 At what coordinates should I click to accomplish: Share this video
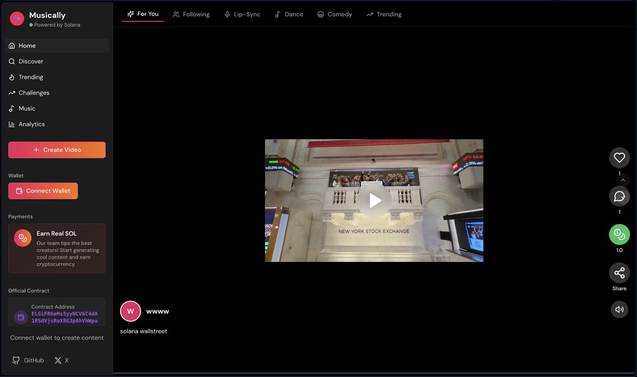[619, 273]
